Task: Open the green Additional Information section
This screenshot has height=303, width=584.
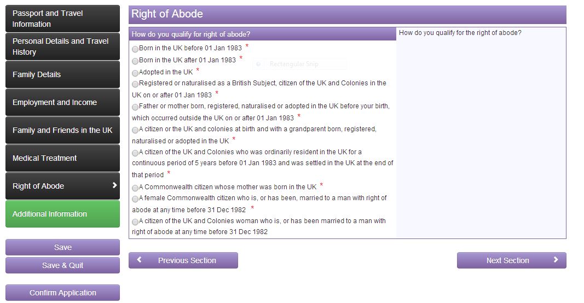Action: click(x=62, y=214)
